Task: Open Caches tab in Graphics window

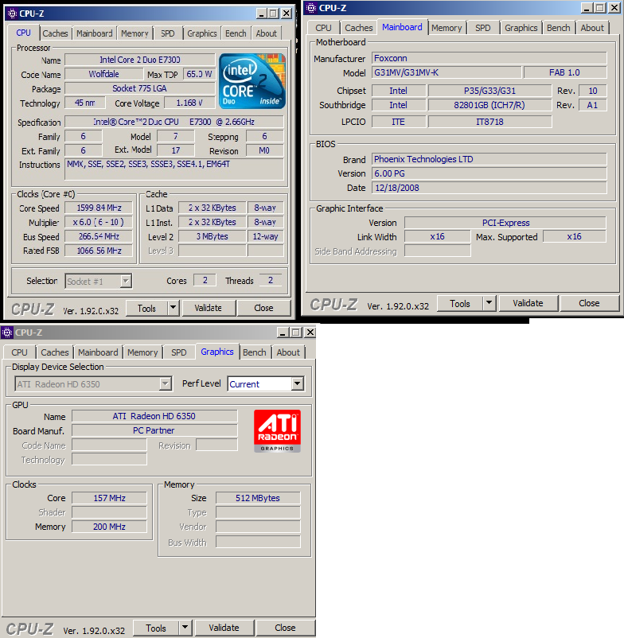Action: click(x=55, y=352)
